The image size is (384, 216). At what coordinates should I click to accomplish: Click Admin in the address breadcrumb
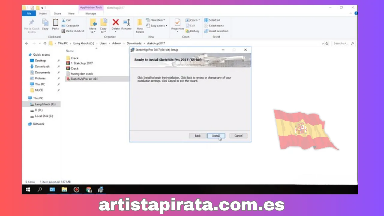click(x=117, y=43)
